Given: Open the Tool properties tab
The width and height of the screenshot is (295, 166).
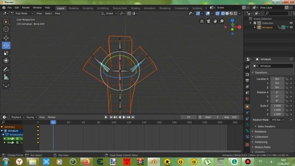Looking at the screenshot, I should 247,67.
